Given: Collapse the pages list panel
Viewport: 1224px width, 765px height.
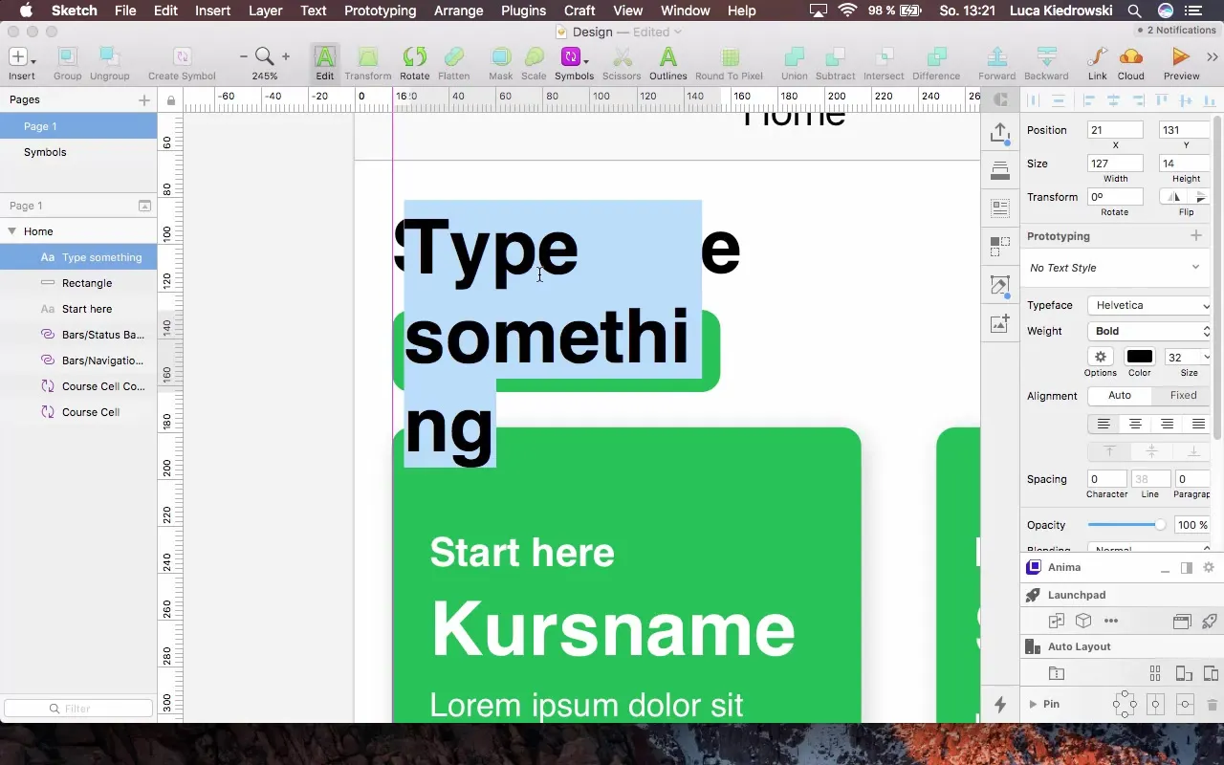Looking at the screenshot, I should (144, 206).
